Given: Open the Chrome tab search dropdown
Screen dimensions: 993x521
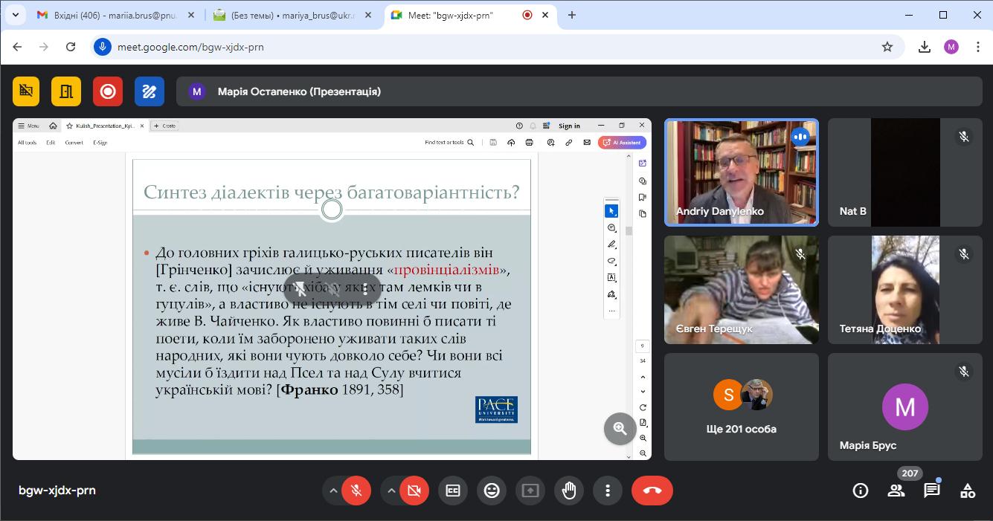Looking at the screenshot, I should pos(15,15).
